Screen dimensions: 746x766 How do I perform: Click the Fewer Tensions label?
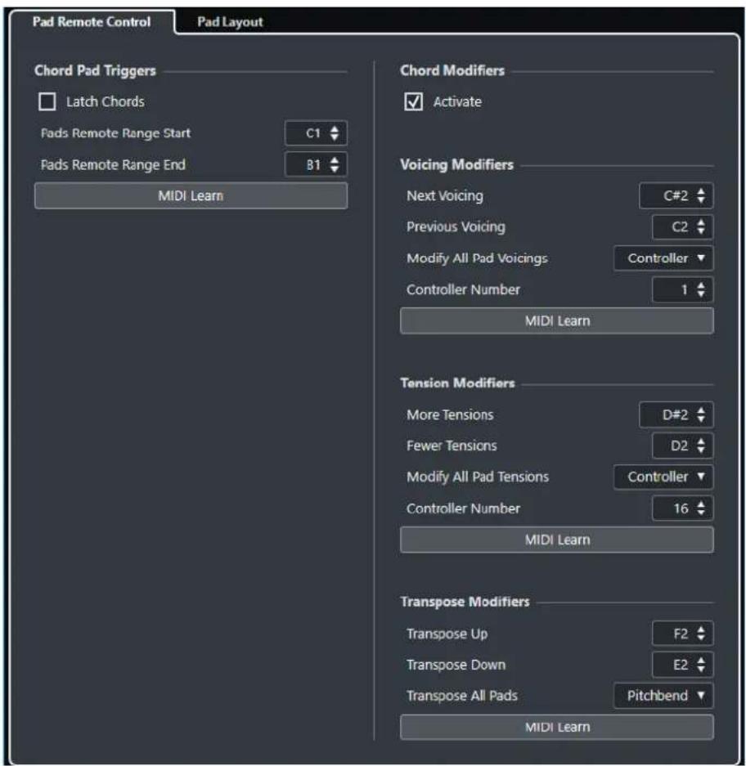pos(452,446)
